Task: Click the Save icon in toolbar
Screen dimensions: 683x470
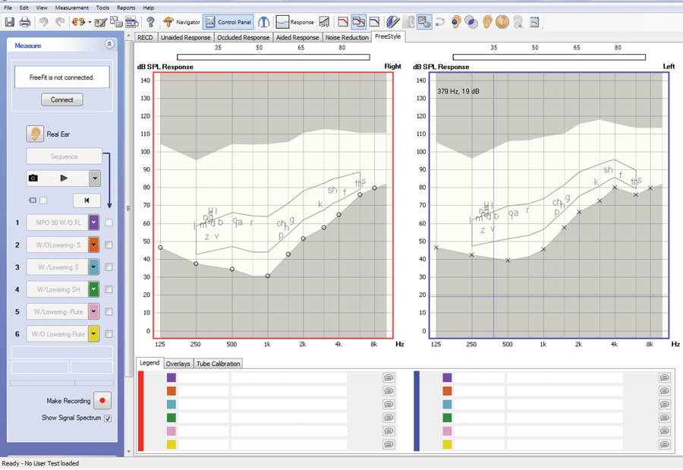Action: [10, 22]
